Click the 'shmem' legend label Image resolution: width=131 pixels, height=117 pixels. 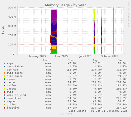[11, 79]
